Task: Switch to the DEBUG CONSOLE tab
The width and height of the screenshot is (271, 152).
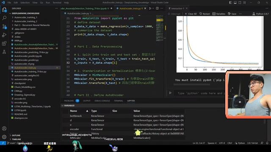Action: (x=102, y=100)
